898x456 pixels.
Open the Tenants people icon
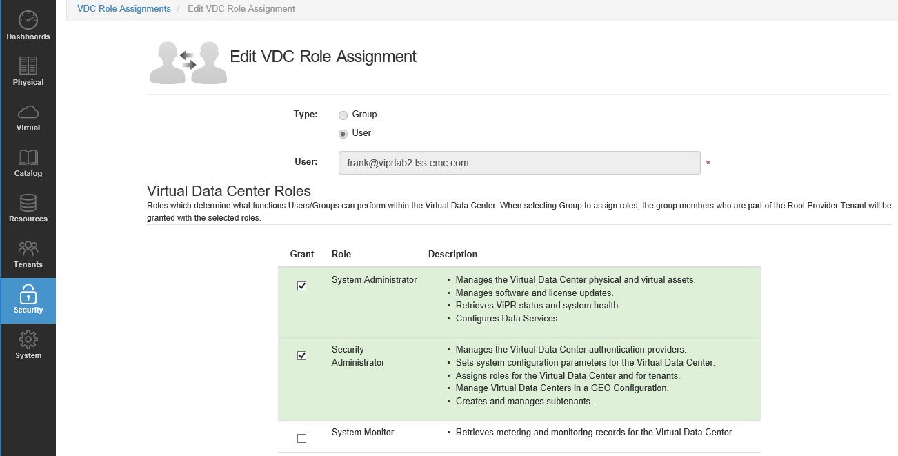click(x=28, y=248)
